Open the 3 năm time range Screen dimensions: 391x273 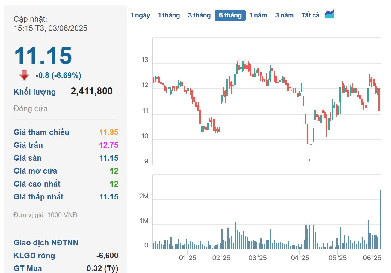[x=284, y=15]
